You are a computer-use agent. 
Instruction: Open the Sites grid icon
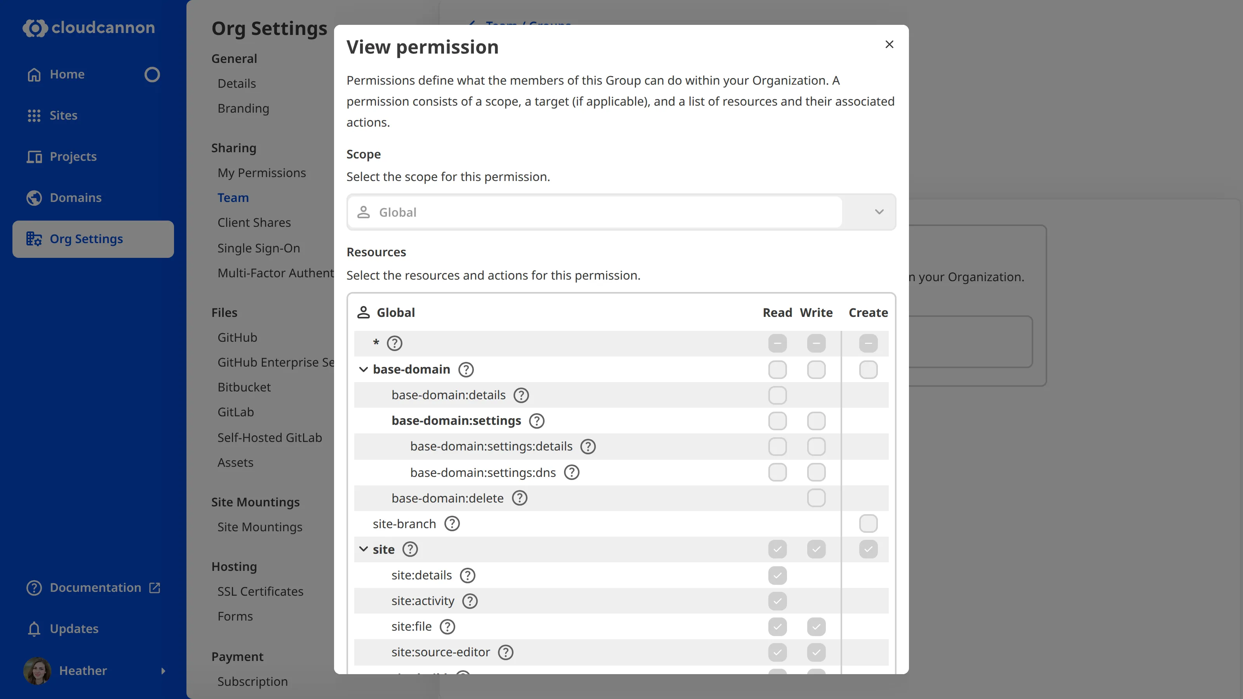point(34,115)
